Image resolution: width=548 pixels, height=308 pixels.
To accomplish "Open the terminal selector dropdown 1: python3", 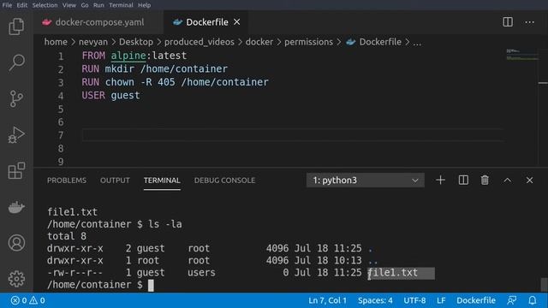I will (366, 181).
